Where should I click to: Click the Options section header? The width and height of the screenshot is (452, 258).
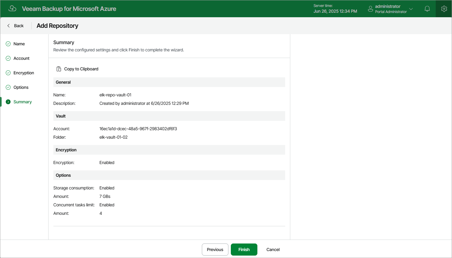coord(169,175)
